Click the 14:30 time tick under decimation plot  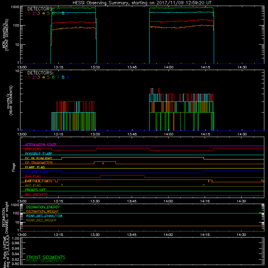pos(242,235)
